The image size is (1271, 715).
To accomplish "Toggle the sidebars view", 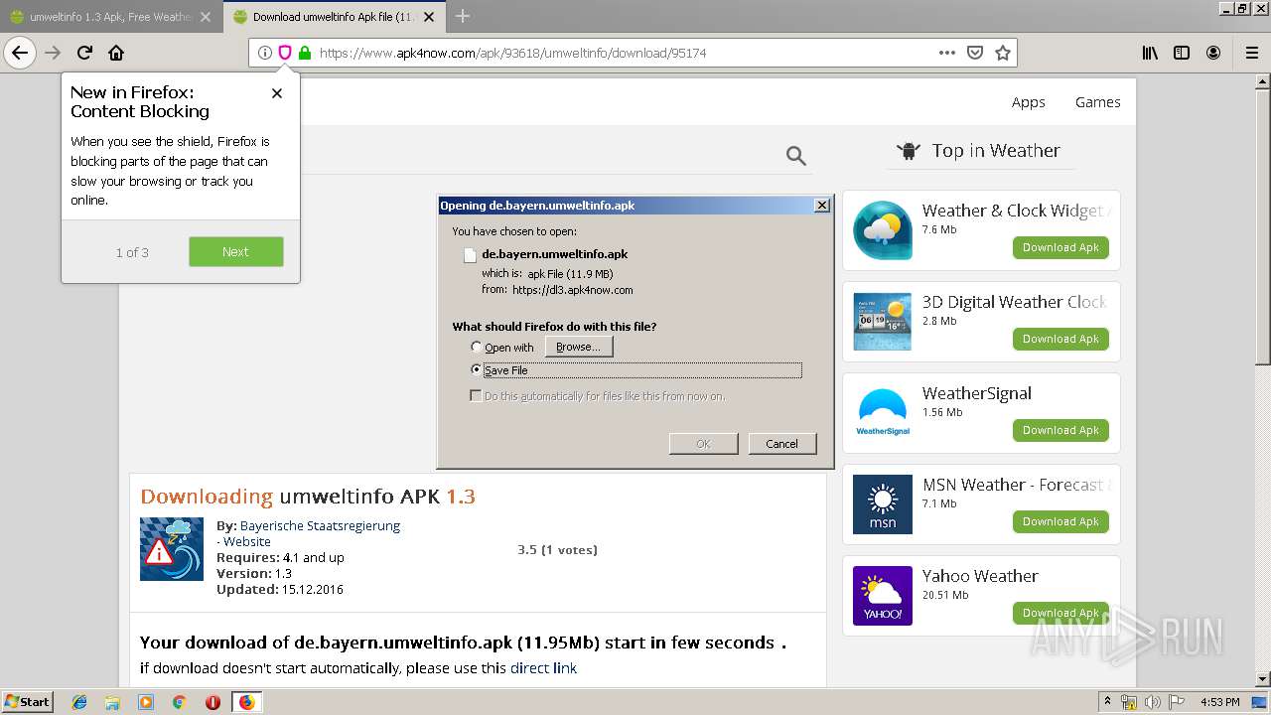I will (x=1182, y=53).
